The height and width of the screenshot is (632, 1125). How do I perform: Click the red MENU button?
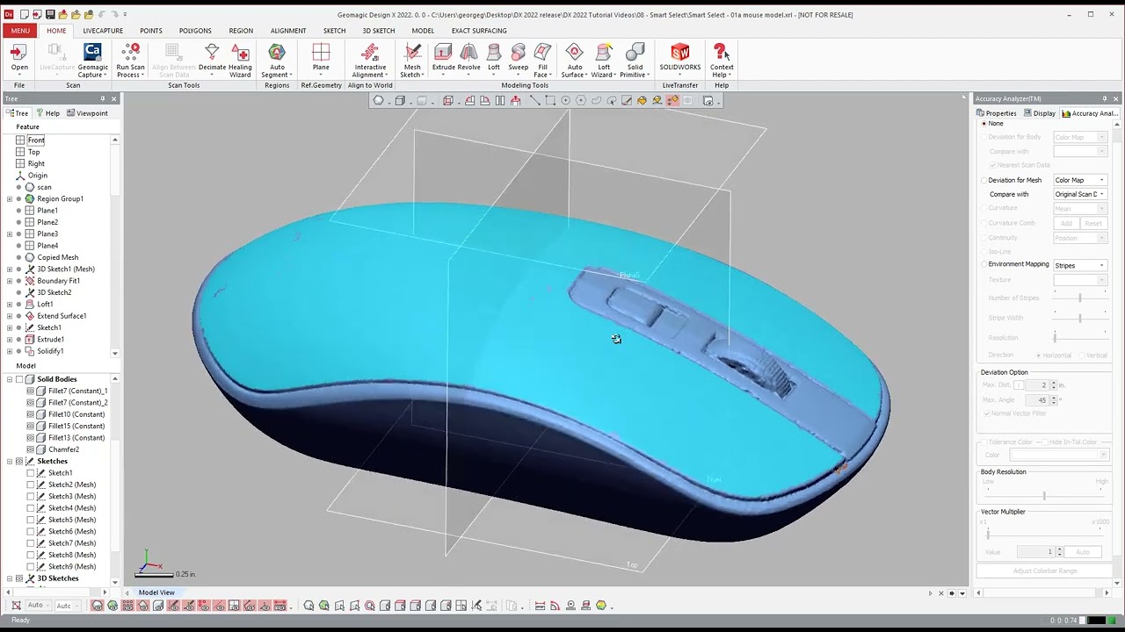click(x=20, y=31)
